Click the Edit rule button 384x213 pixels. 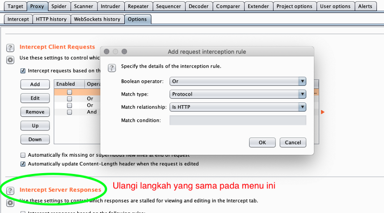[x=35, y=98]
